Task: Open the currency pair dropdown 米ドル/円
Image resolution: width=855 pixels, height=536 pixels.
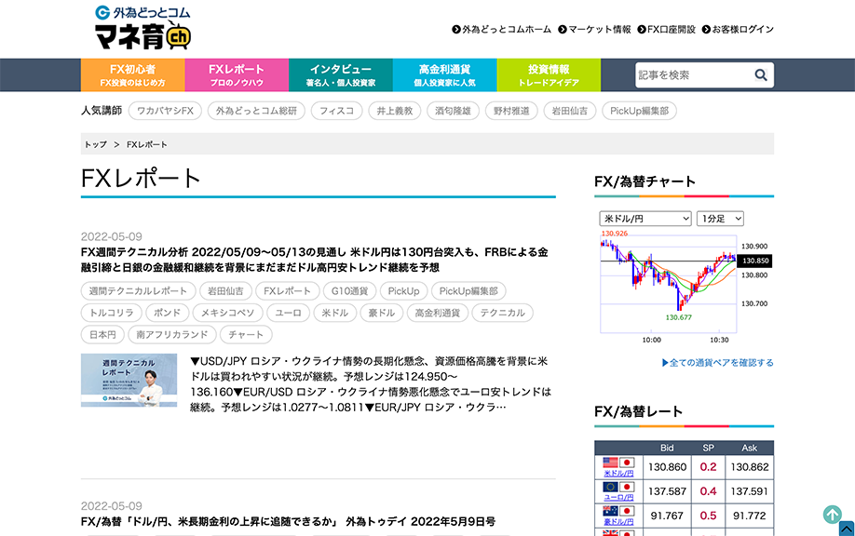Action: (x=645, y=219)
